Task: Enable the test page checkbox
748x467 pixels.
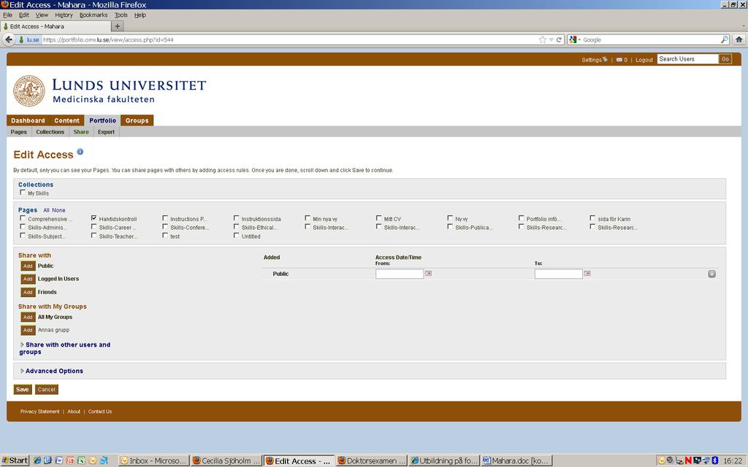Action: [165, 236]
